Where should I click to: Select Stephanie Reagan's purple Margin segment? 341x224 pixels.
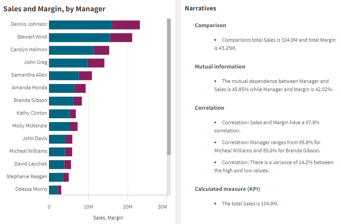66,177
